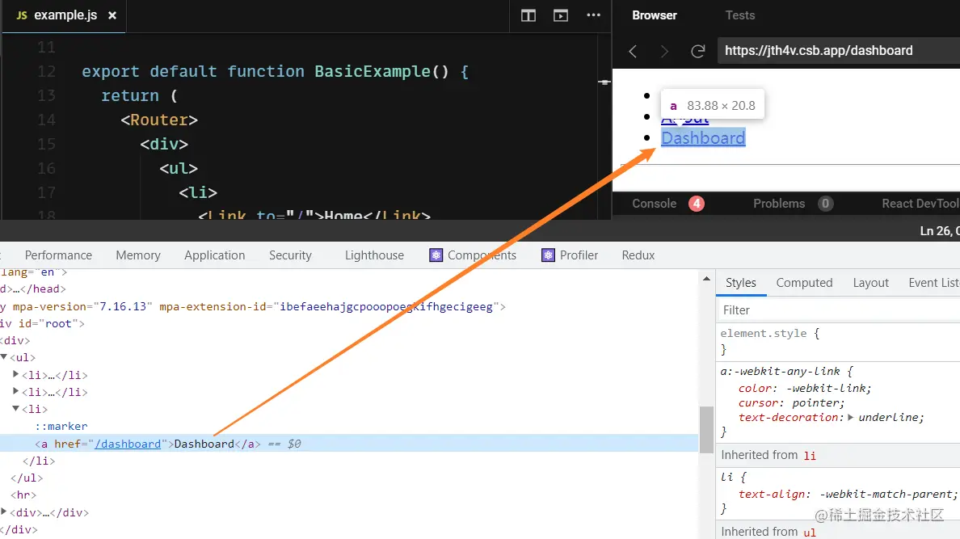
Task: Open the Memory DevTools tab
Action: [x=137, y=255]
